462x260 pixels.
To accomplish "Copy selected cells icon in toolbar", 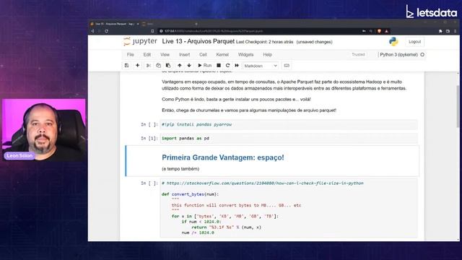I will [158, 66].
